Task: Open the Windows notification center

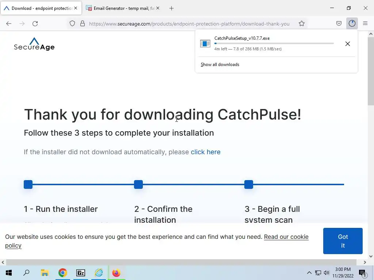Action: point(362,273)
